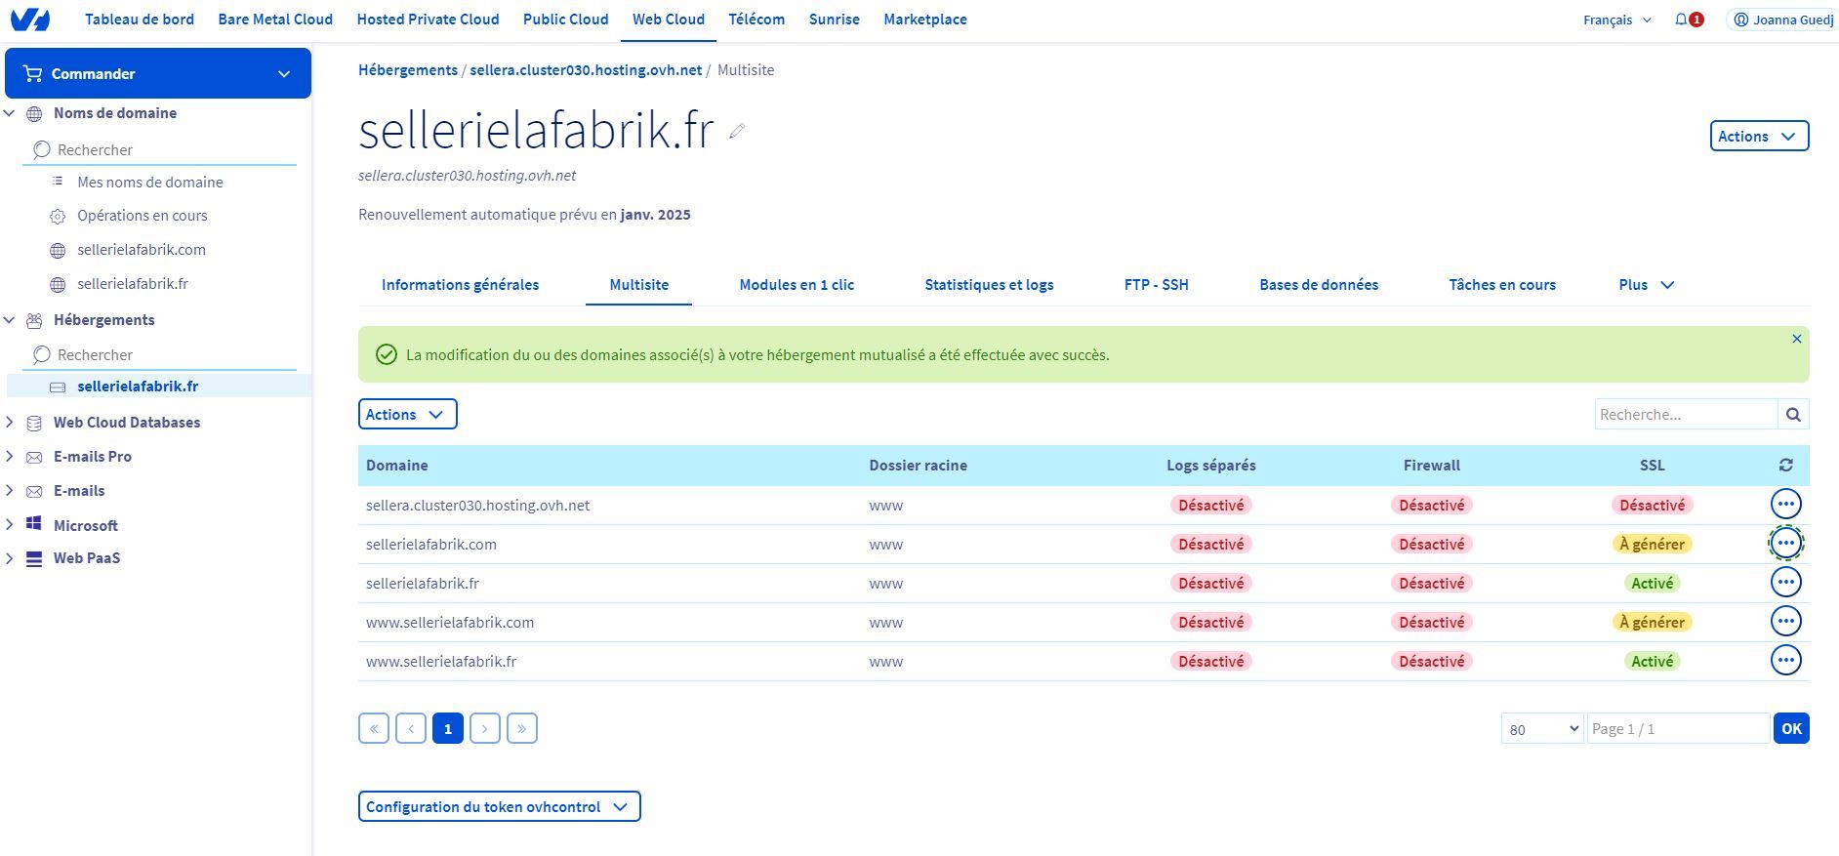
Task: Click the refresh icon in table header
Action: 1785,466
